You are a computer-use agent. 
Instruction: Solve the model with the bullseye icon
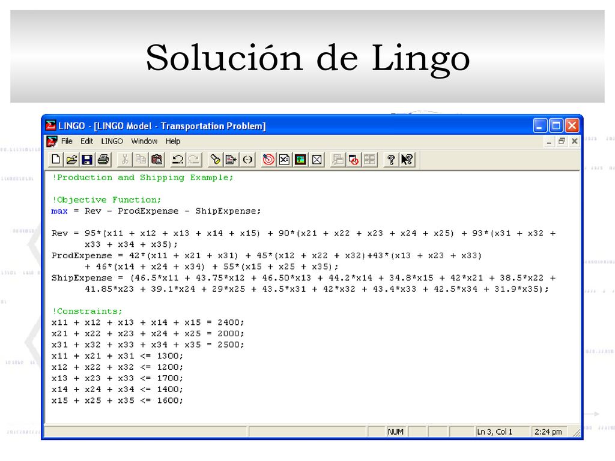pyautogui.click(x=268, y=160)
